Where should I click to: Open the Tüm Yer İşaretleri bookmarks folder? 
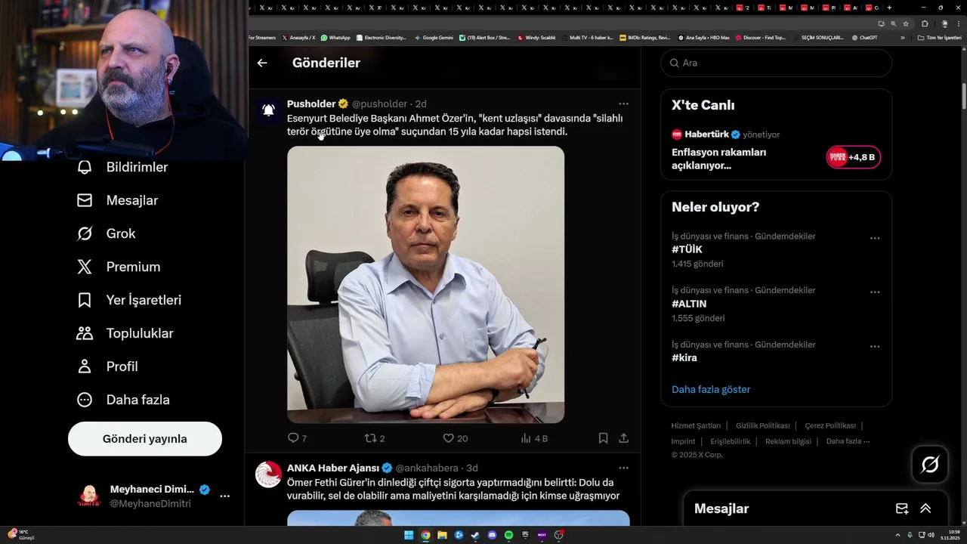939,38
